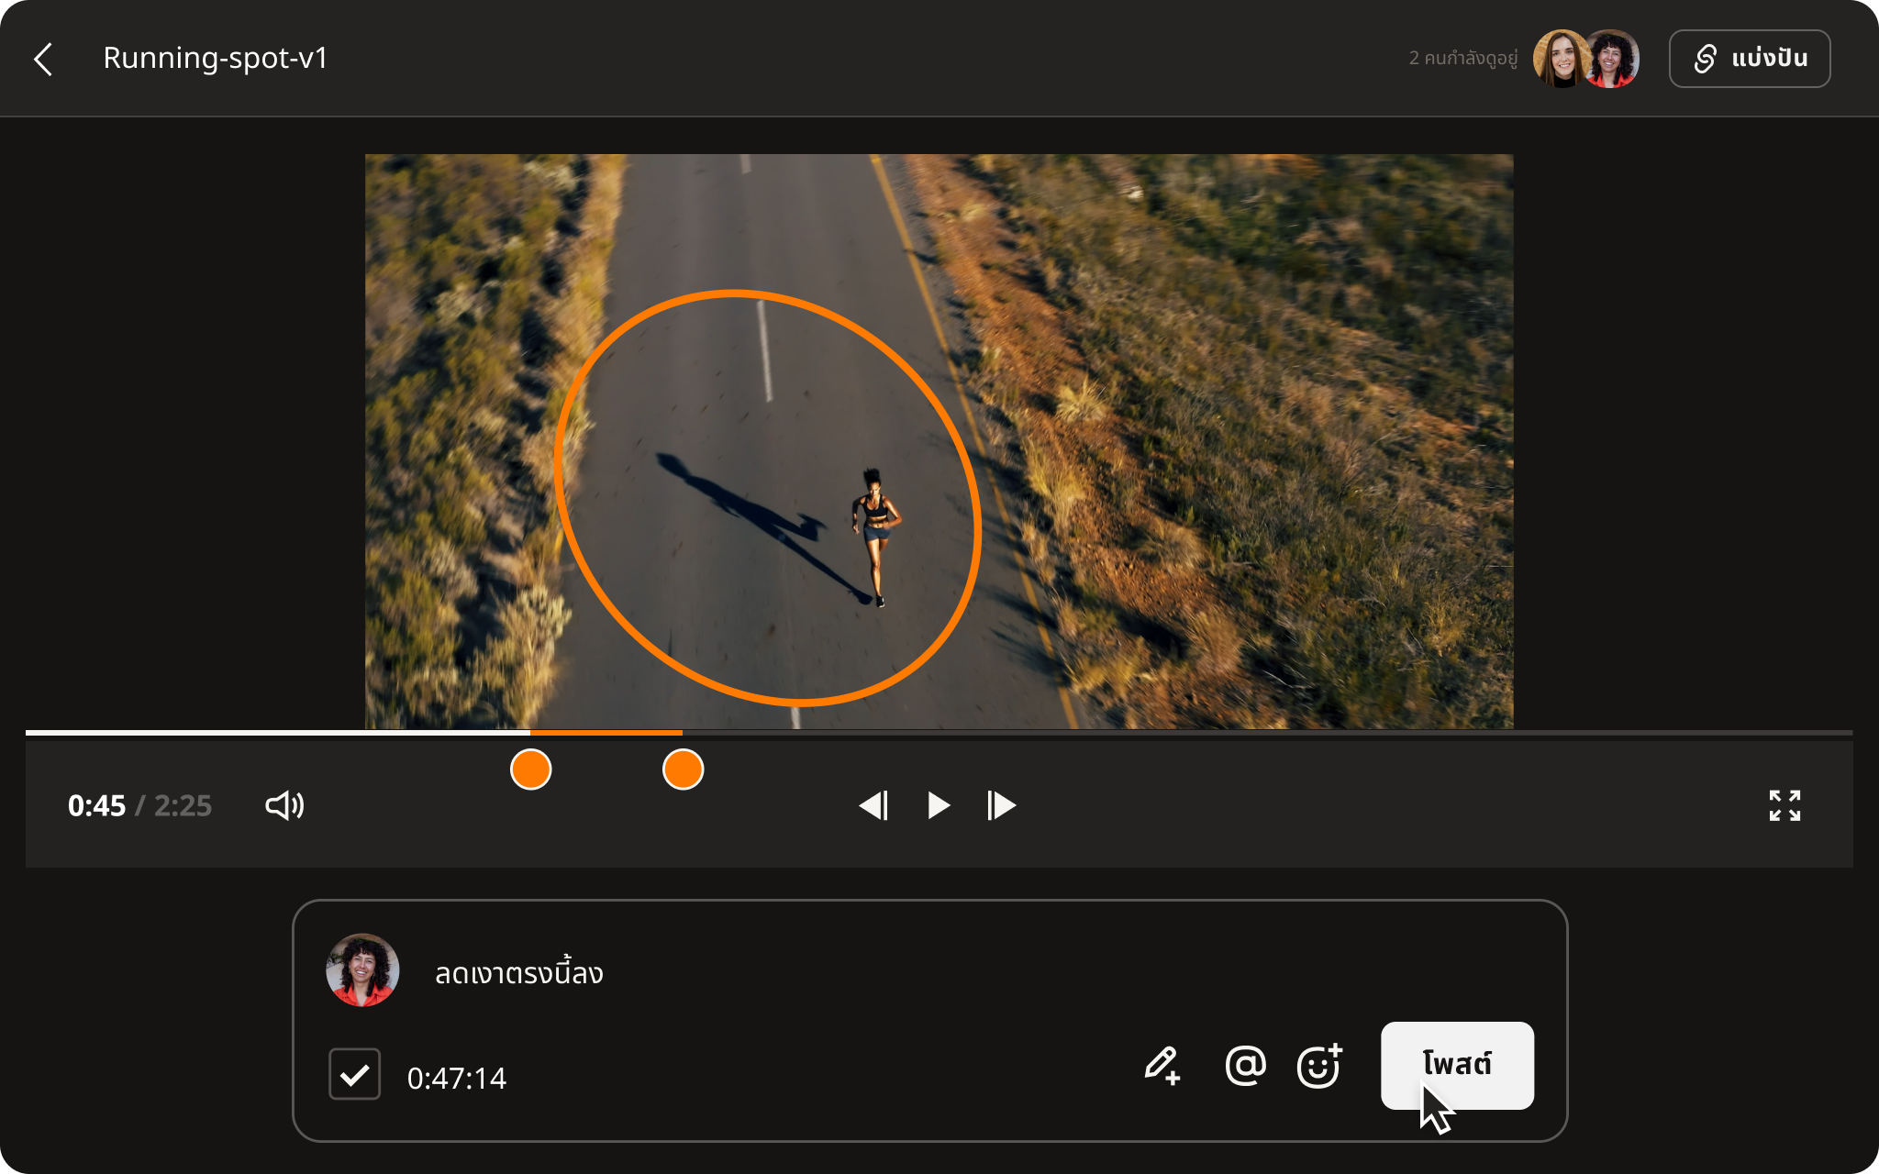Click into the comment text 'ลดเงาตรงนี้ลง'

pyautogui.click(x=518, y=972)
